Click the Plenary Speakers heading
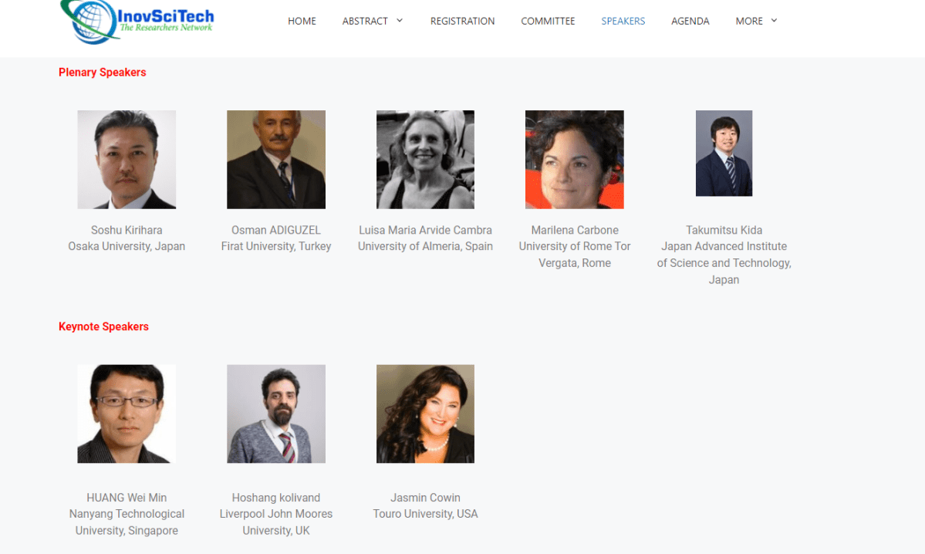925x554 pixels. click(102, 73)
